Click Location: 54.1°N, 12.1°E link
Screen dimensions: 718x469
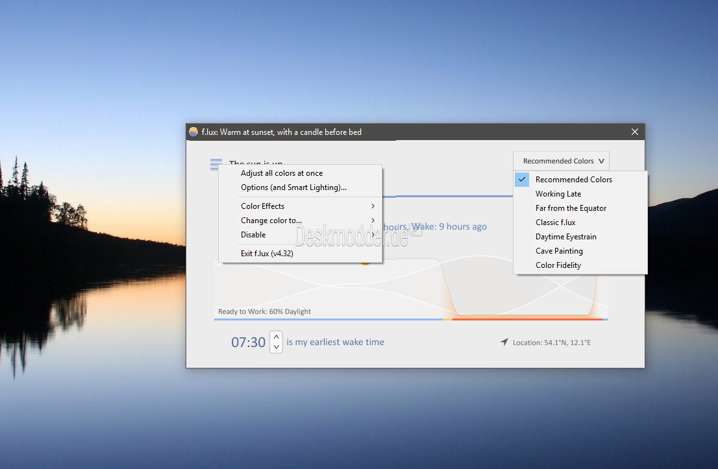point(551,343)
